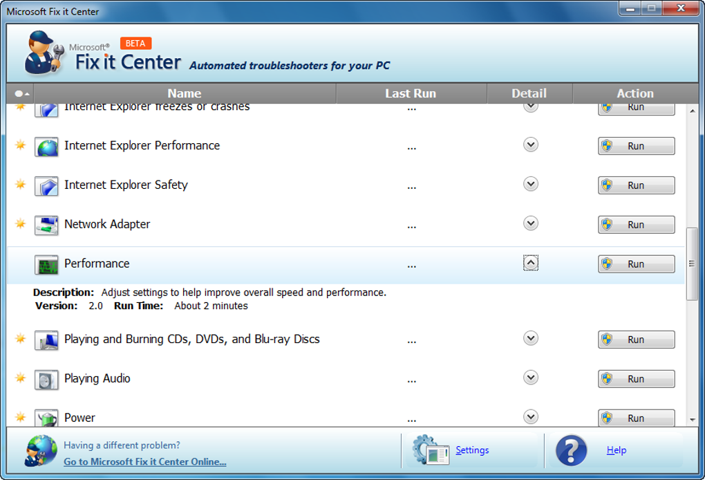705x480 pixels.
Task: Run the Performance troubleshooter
Action: (x=636, y=264)
